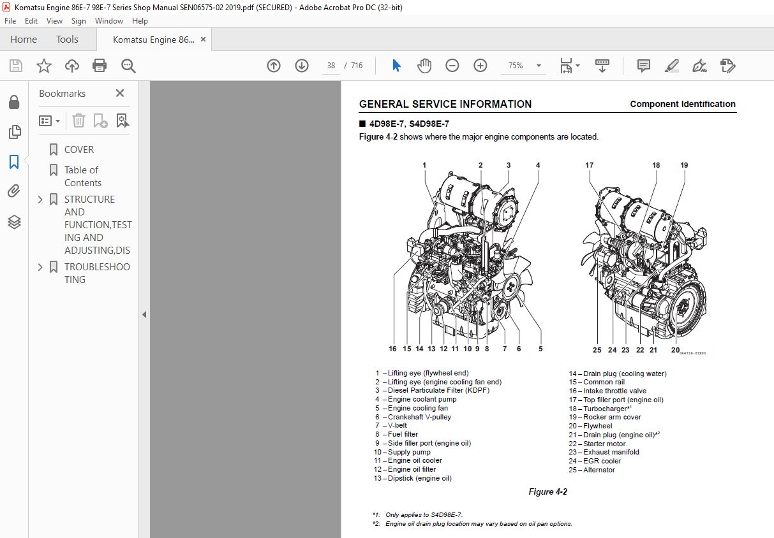Switch to the Home tab
This screenshot has width=774, height=538.
point(24,40)
